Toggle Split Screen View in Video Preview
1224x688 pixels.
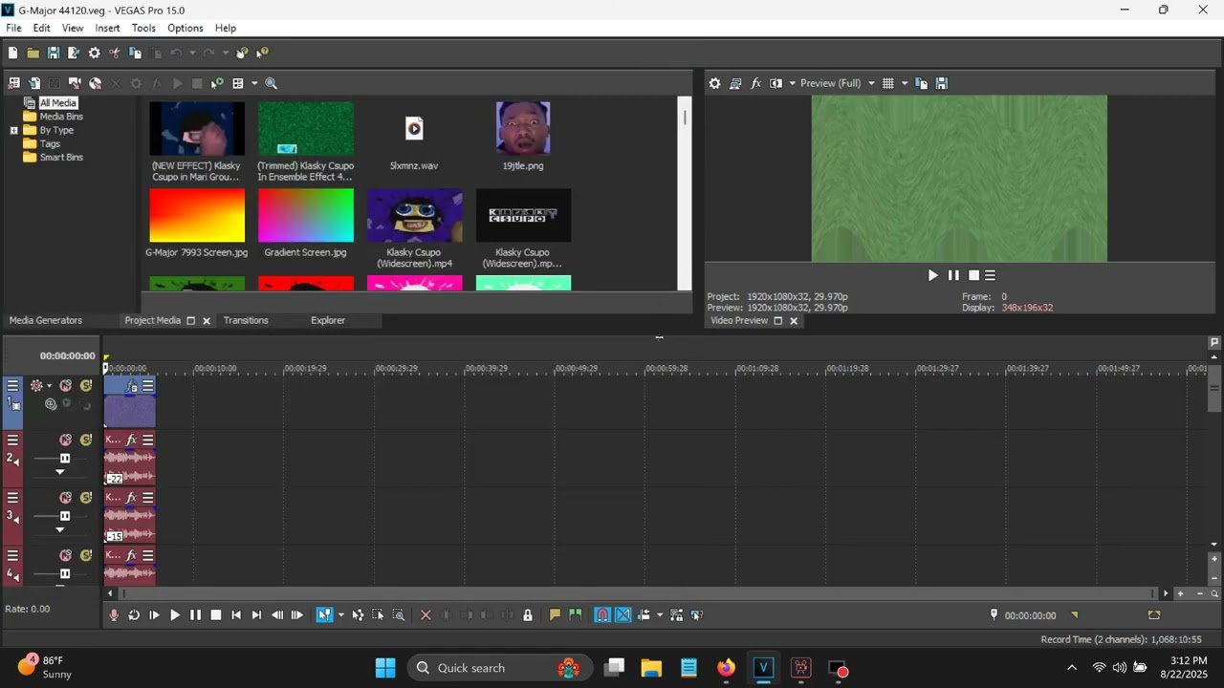point(776,83)
